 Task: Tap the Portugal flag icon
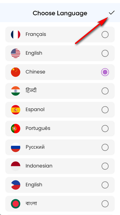click(16, 128)
